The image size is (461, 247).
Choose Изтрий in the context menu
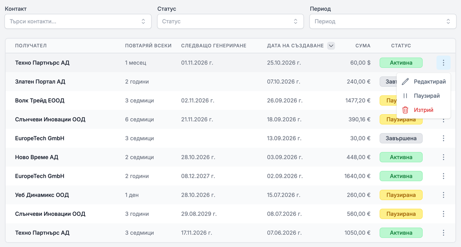point(424,110)
